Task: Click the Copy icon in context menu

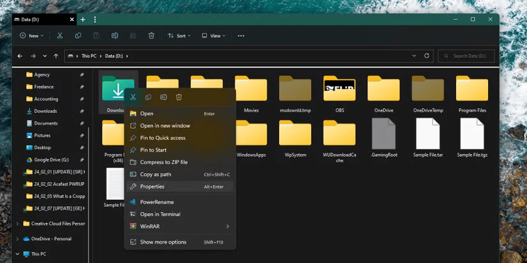Action: point(148,97)
